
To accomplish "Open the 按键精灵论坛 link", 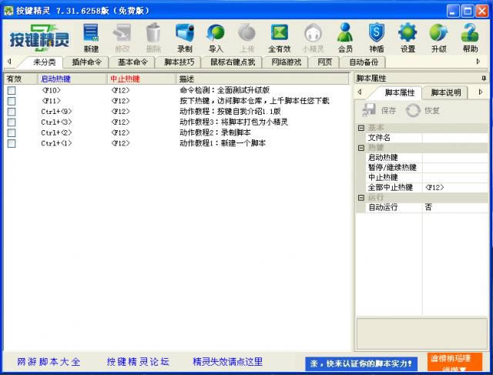I will click(138, 361).
